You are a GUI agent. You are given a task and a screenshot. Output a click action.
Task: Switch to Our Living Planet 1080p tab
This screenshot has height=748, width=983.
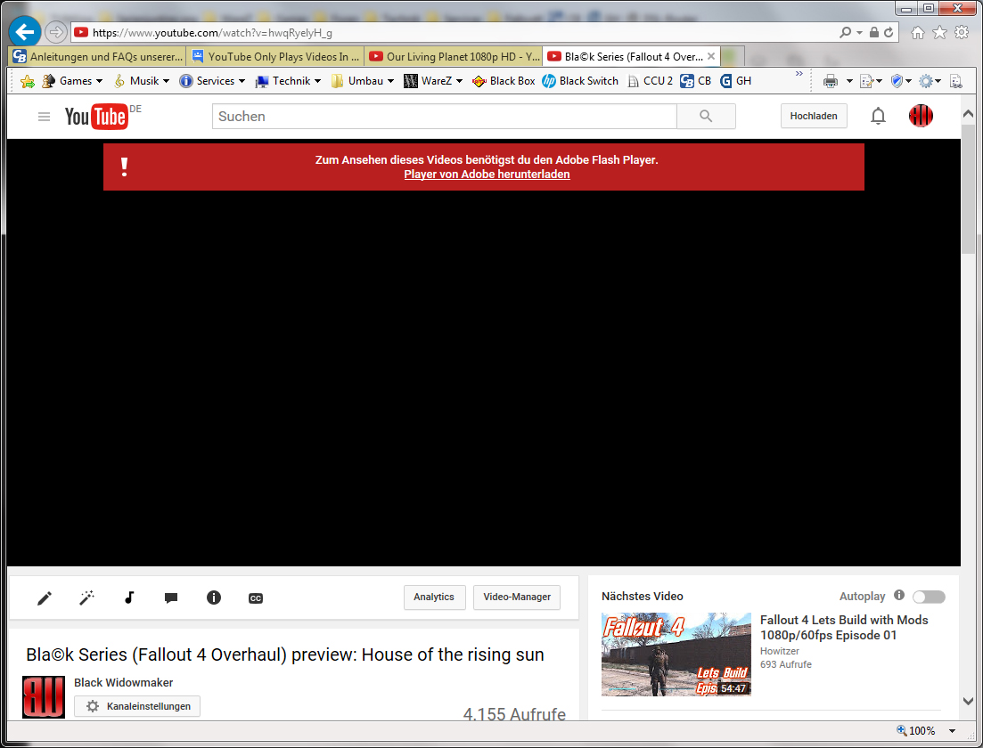coord(454,56)
